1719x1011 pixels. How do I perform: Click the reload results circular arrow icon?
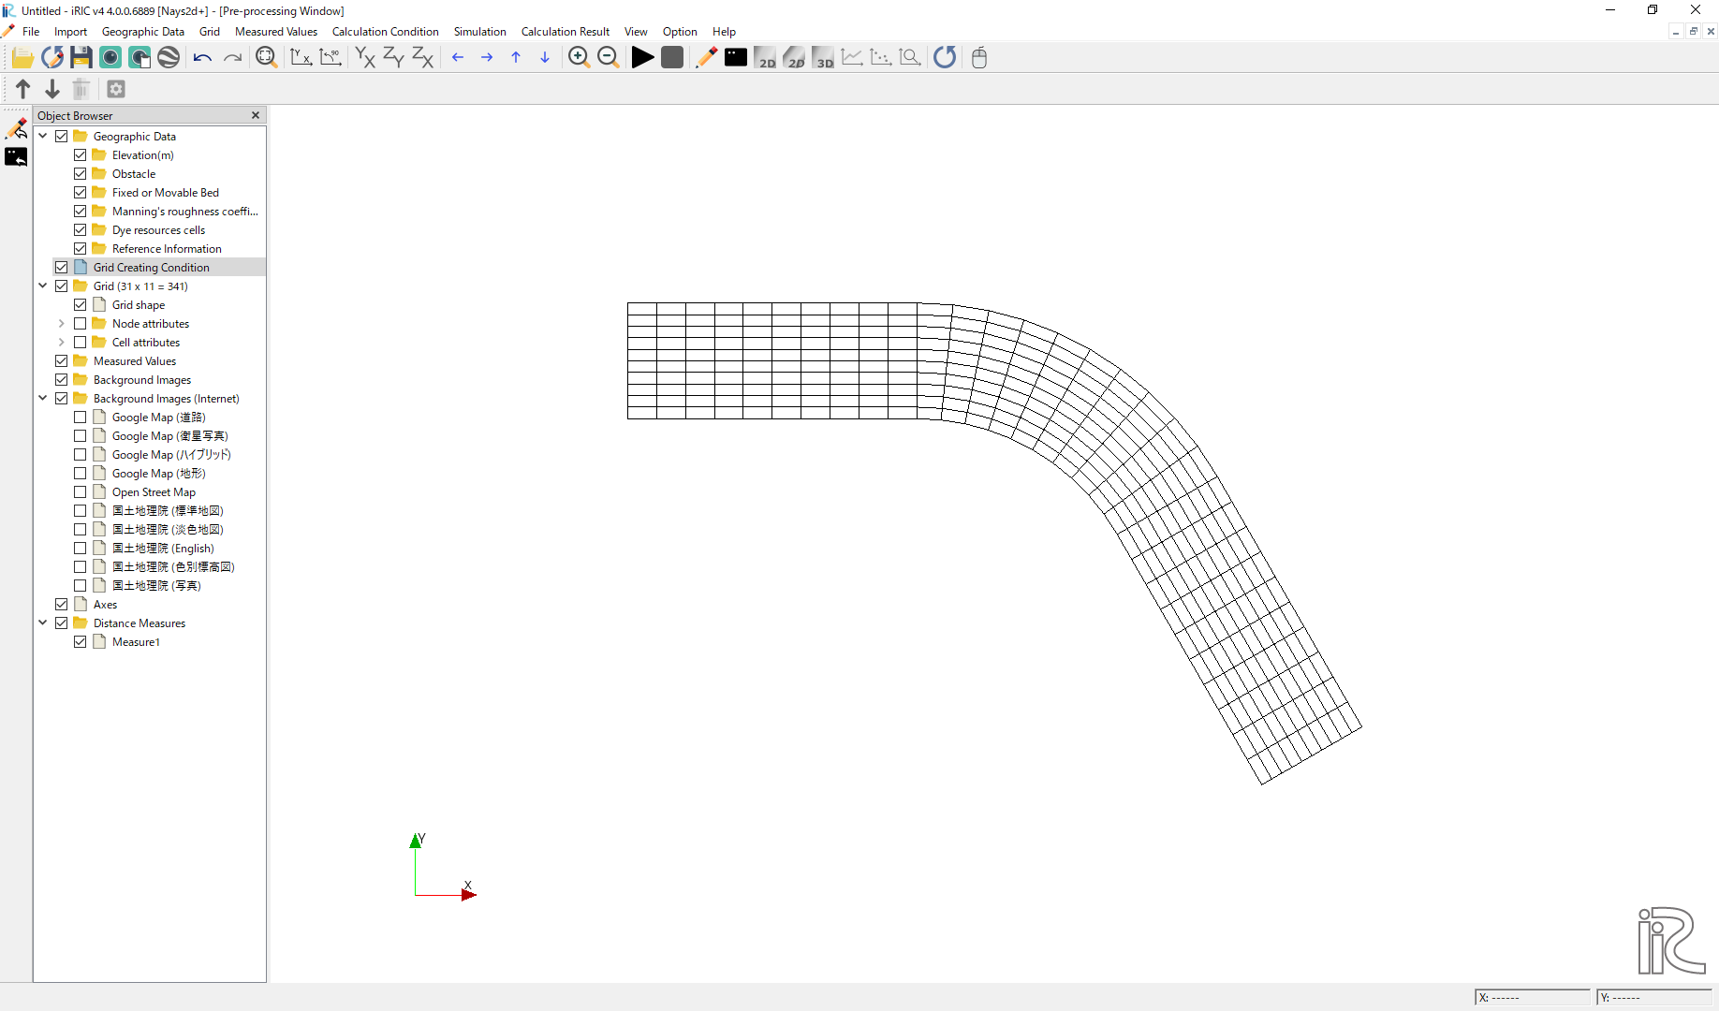click(x=945, y=58)
